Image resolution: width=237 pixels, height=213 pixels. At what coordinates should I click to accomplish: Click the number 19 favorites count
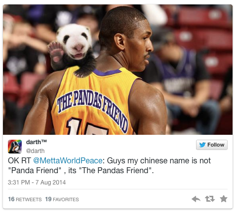tap(48, 199)
